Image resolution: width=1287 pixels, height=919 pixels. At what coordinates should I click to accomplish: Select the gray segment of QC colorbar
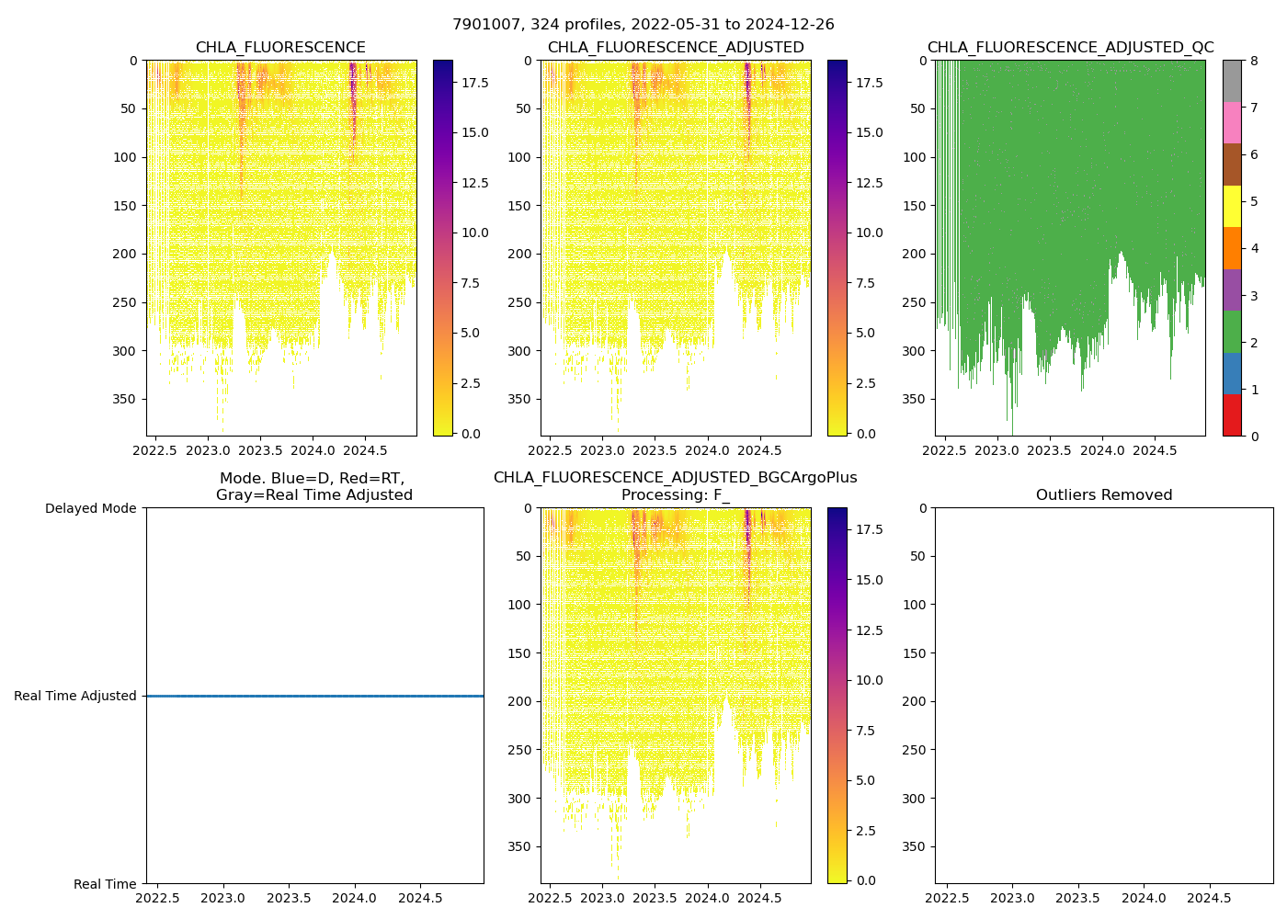click(x=1232, y=81)
